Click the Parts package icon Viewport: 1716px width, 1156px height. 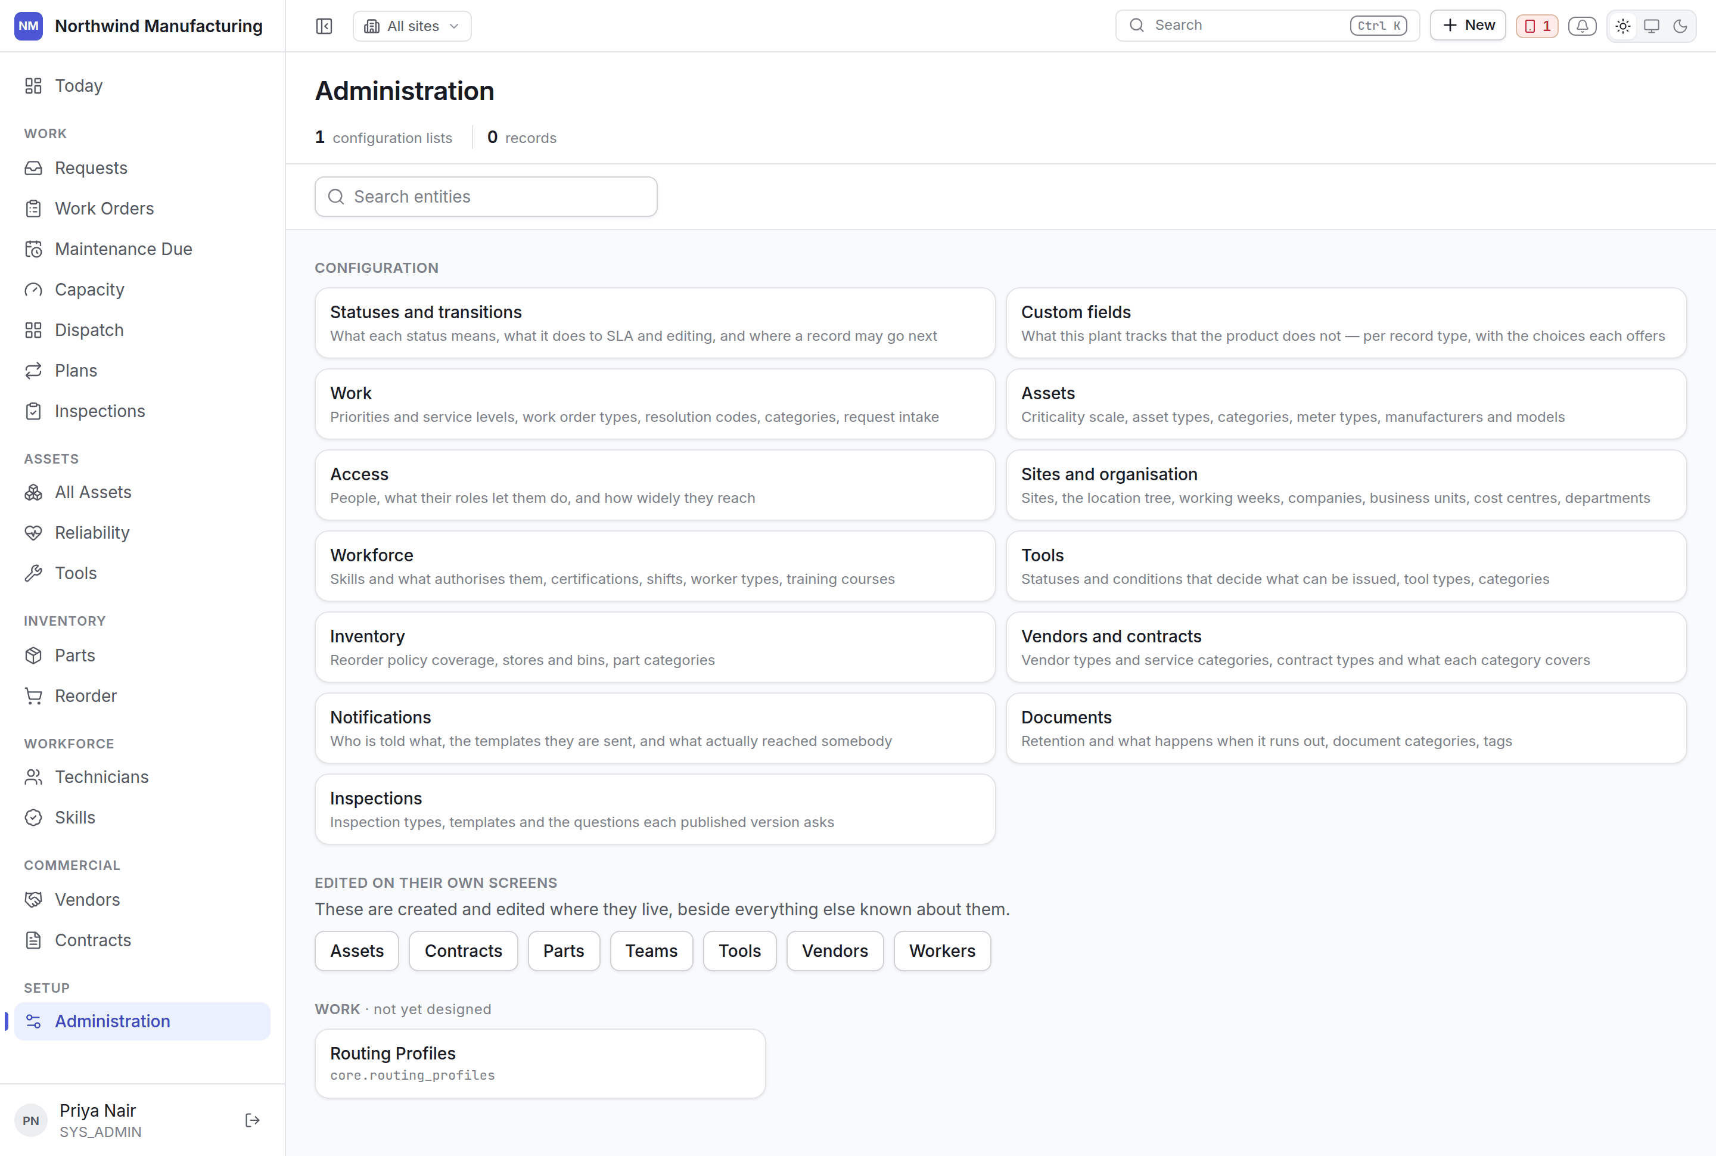(33, 655)
